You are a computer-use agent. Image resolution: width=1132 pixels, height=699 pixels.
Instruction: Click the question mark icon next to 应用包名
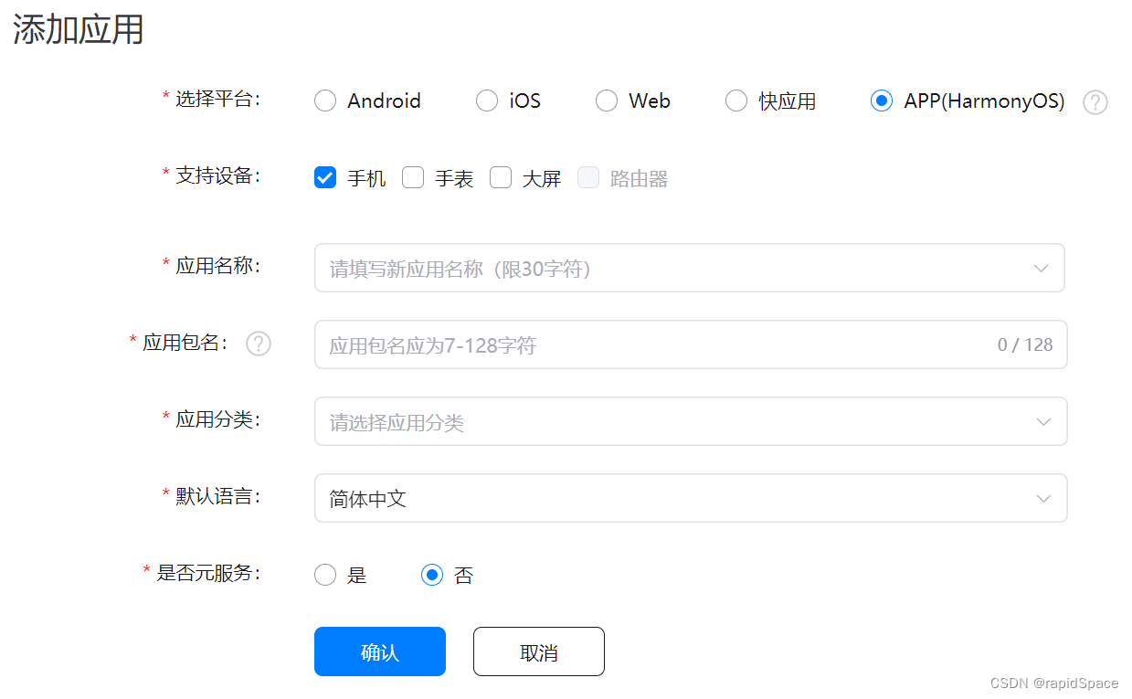click(x=259, y=344)
